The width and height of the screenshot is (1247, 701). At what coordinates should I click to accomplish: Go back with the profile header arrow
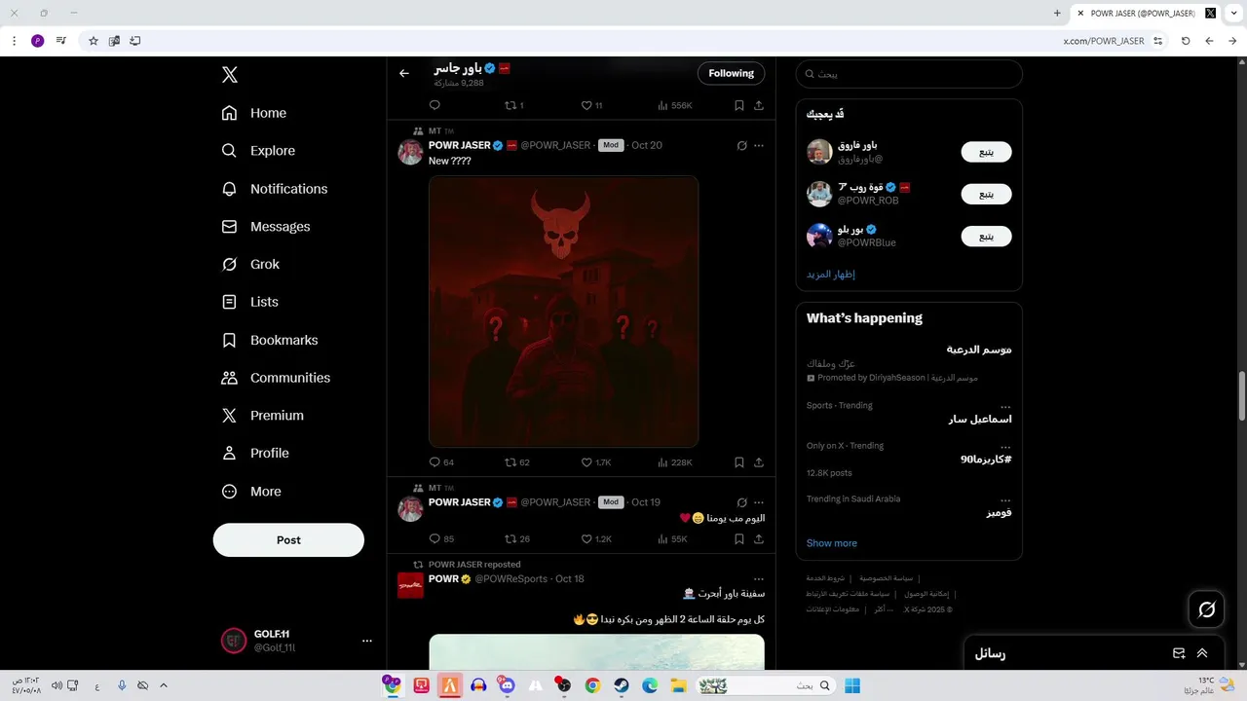pyautogui.click(x=404, y=73)
